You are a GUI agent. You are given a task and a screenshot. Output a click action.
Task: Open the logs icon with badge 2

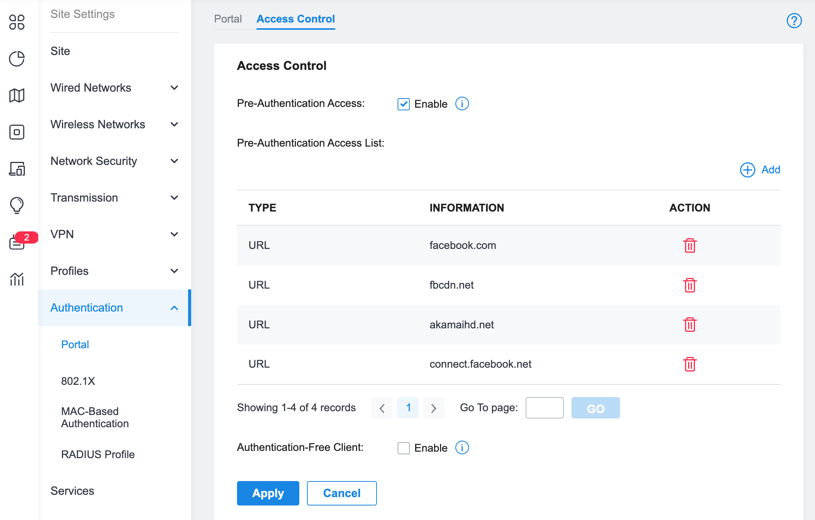point(17,242)
